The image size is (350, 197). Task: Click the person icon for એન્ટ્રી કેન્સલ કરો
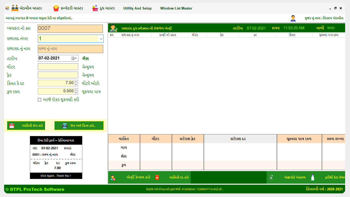(113, 177)
